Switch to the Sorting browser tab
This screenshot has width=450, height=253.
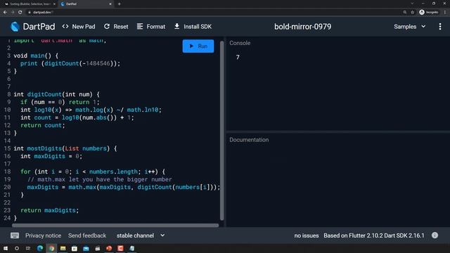pos(30,4)
